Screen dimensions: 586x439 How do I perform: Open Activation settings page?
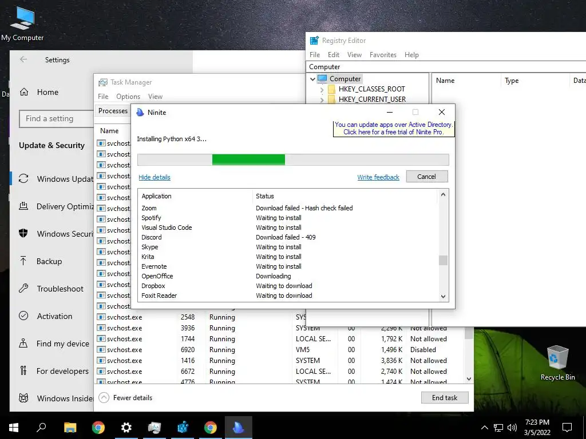click(46, 316)
